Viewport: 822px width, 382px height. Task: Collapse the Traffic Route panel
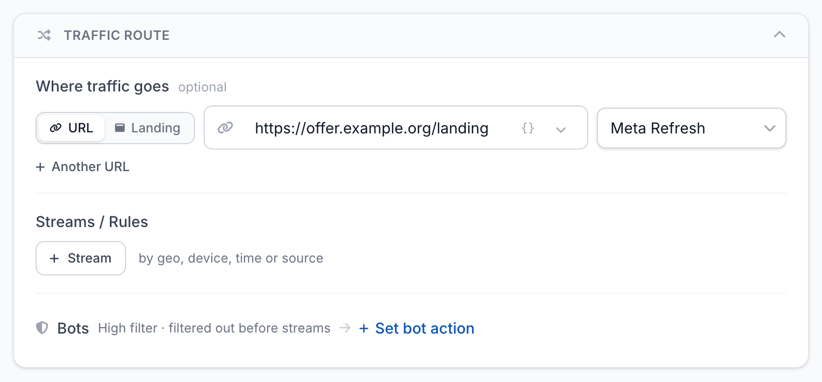[x=779, y=35]
